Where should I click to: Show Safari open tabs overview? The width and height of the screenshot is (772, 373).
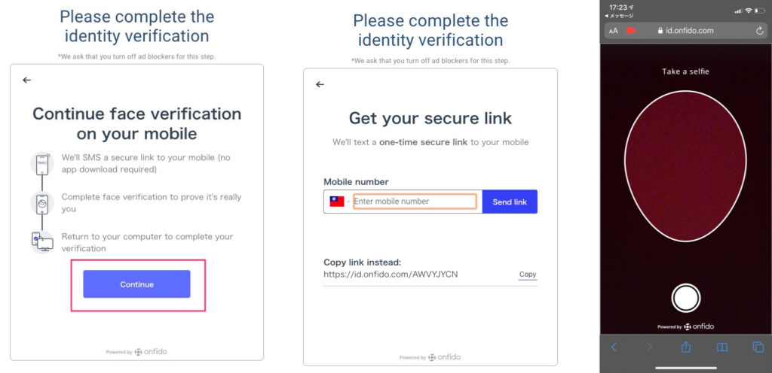[x=758, y=347]
